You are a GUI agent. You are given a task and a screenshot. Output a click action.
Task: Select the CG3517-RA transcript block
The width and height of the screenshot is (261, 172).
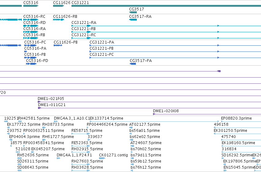133,20
